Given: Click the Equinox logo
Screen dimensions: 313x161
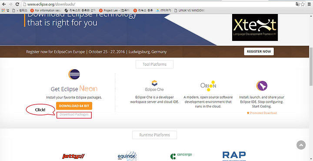Looking at the screenshot, I should tap(127, 156).
